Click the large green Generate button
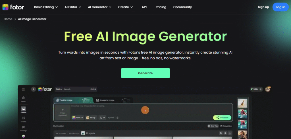 [145, 73]
